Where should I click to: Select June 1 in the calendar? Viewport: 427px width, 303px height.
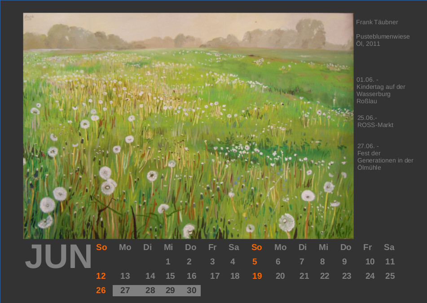(x=168, y=262)
